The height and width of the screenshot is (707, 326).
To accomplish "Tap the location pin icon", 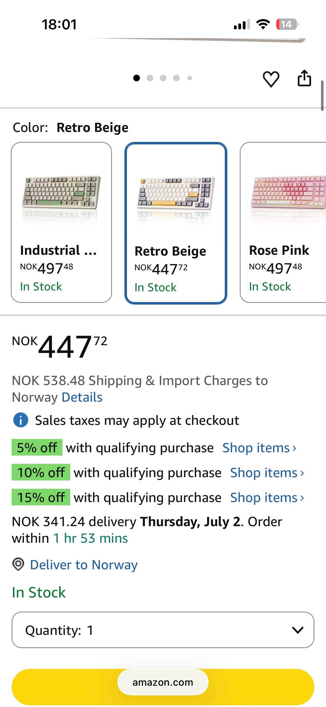I will click(18, 564).
